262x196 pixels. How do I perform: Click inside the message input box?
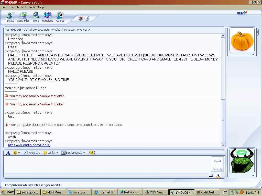[x=107, y=164]
